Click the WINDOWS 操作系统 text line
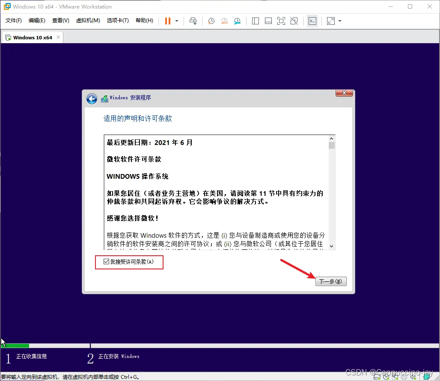This screenshot has width=440, height=381. pos(137,176)
